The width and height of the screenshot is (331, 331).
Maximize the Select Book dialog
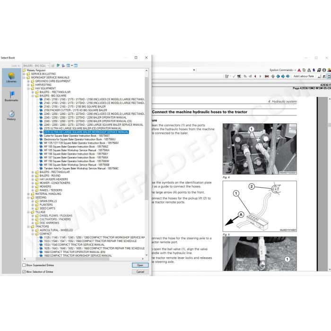pyautogui.click(x=136, y=58)
